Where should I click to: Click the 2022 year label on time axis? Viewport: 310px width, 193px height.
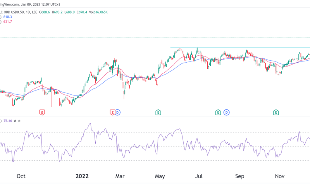(x=82, y=176)
